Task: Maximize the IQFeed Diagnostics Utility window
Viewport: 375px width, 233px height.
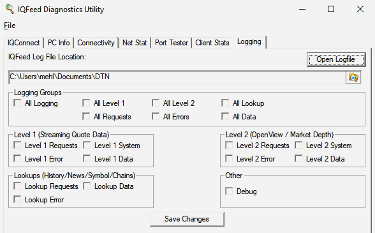Action: (331, 10)
